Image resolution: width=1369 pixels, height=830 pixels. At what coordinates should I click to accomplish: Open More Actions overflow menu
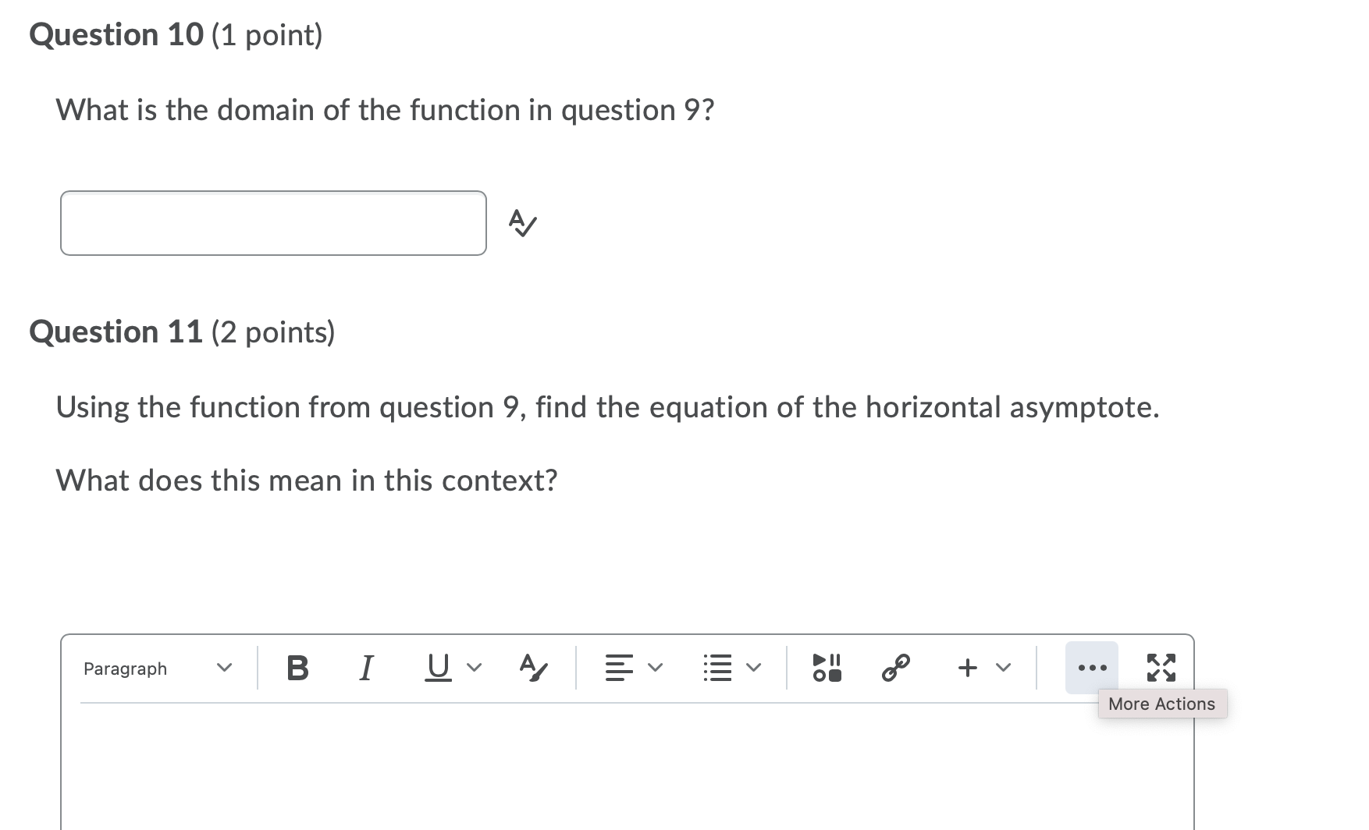coord(1091,667)
